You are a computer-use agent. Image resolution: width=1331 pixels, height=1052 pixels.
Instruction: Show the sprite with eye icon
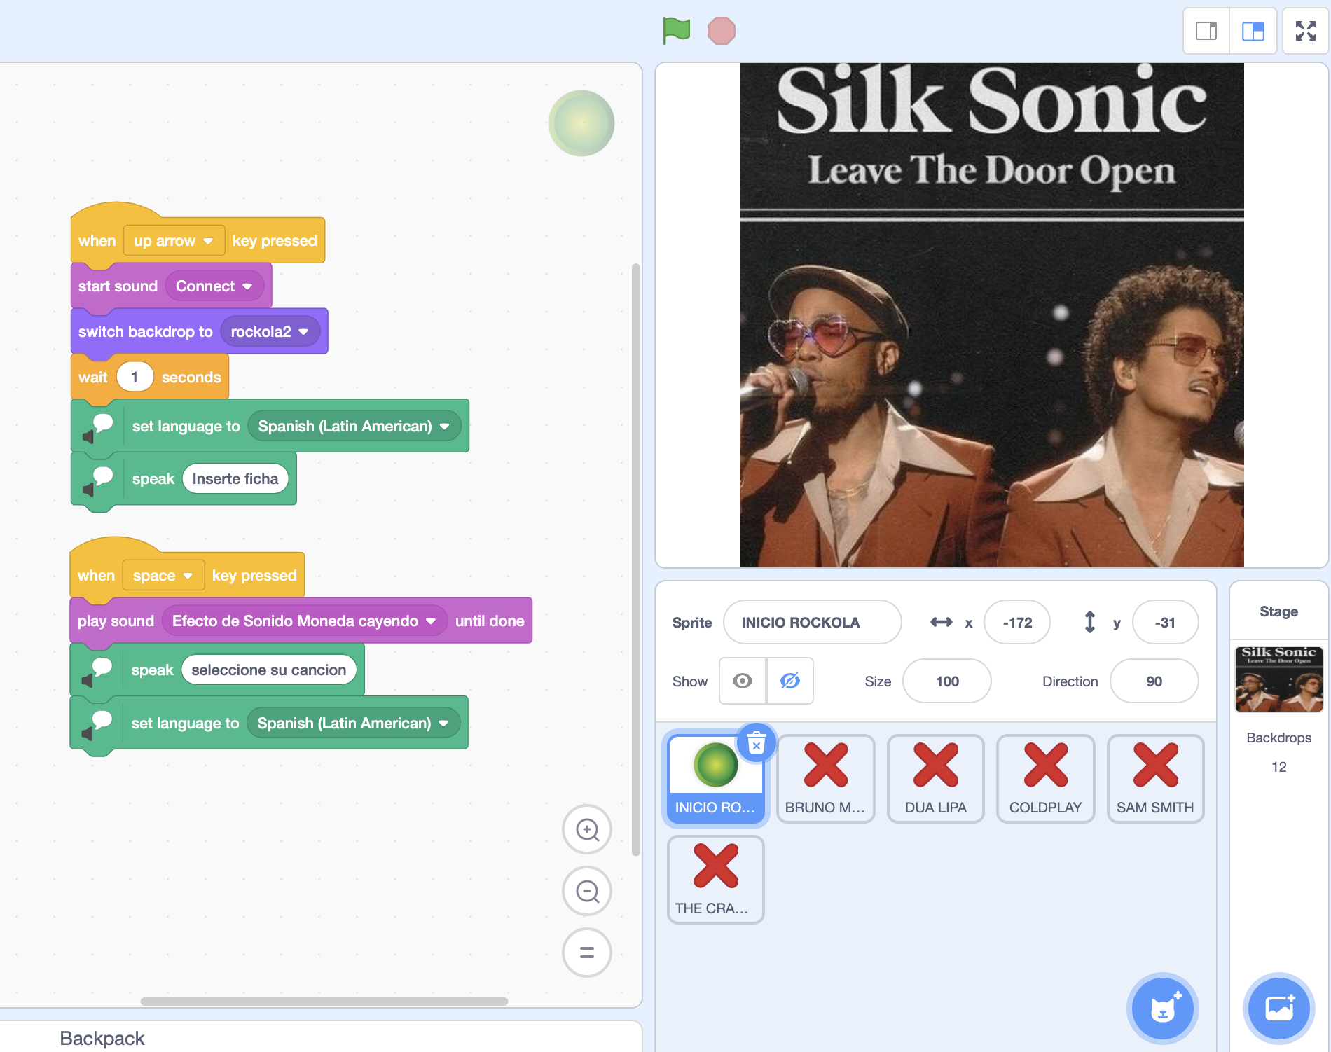(x=743, y=681)
